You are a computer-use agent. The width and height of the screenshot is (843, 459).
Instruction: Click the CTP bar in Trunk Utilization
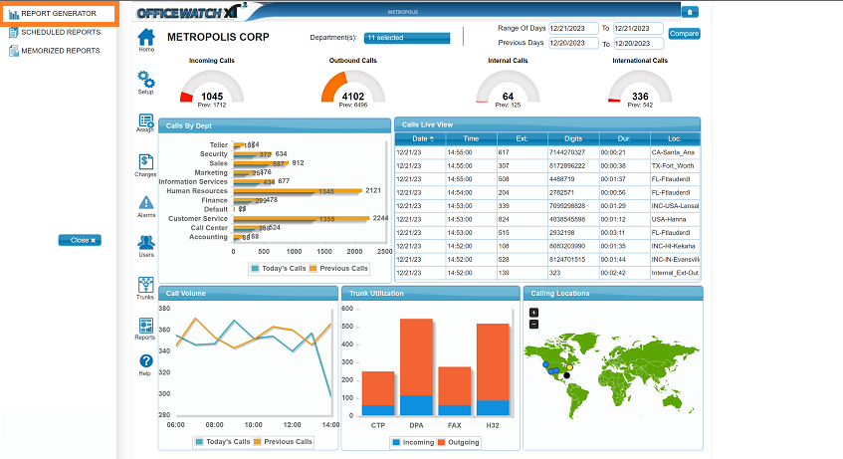click(x=378, y=393)
